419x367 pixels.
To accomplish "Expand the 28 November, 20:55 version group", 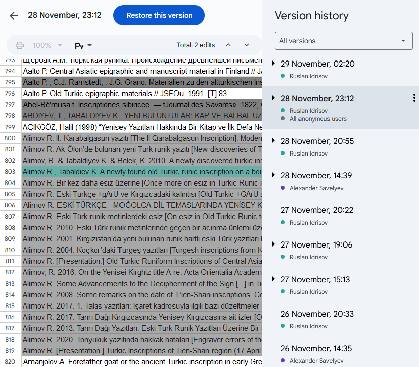I will pyautogui.click(x=273, y=141).
